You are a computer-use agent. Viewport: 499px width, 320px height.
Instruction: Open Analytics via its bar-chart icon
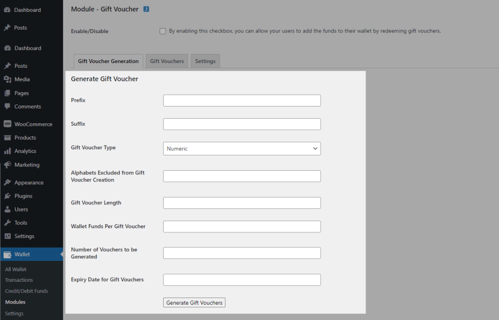point(7,151)
